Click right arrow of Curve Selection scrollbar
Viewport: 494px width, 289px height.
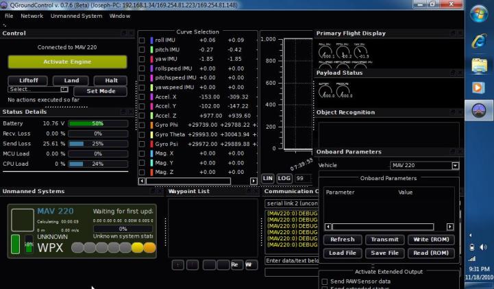click(x=254, y=181)
